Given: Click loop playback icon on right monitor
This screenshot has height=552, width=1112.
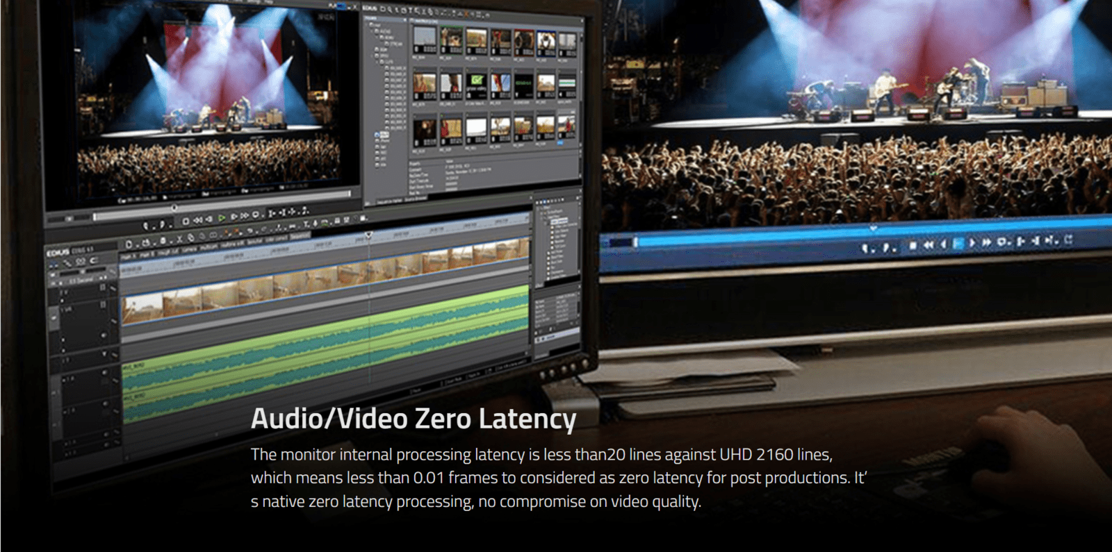Looking at the screenshot, I should coord(1003,242).
